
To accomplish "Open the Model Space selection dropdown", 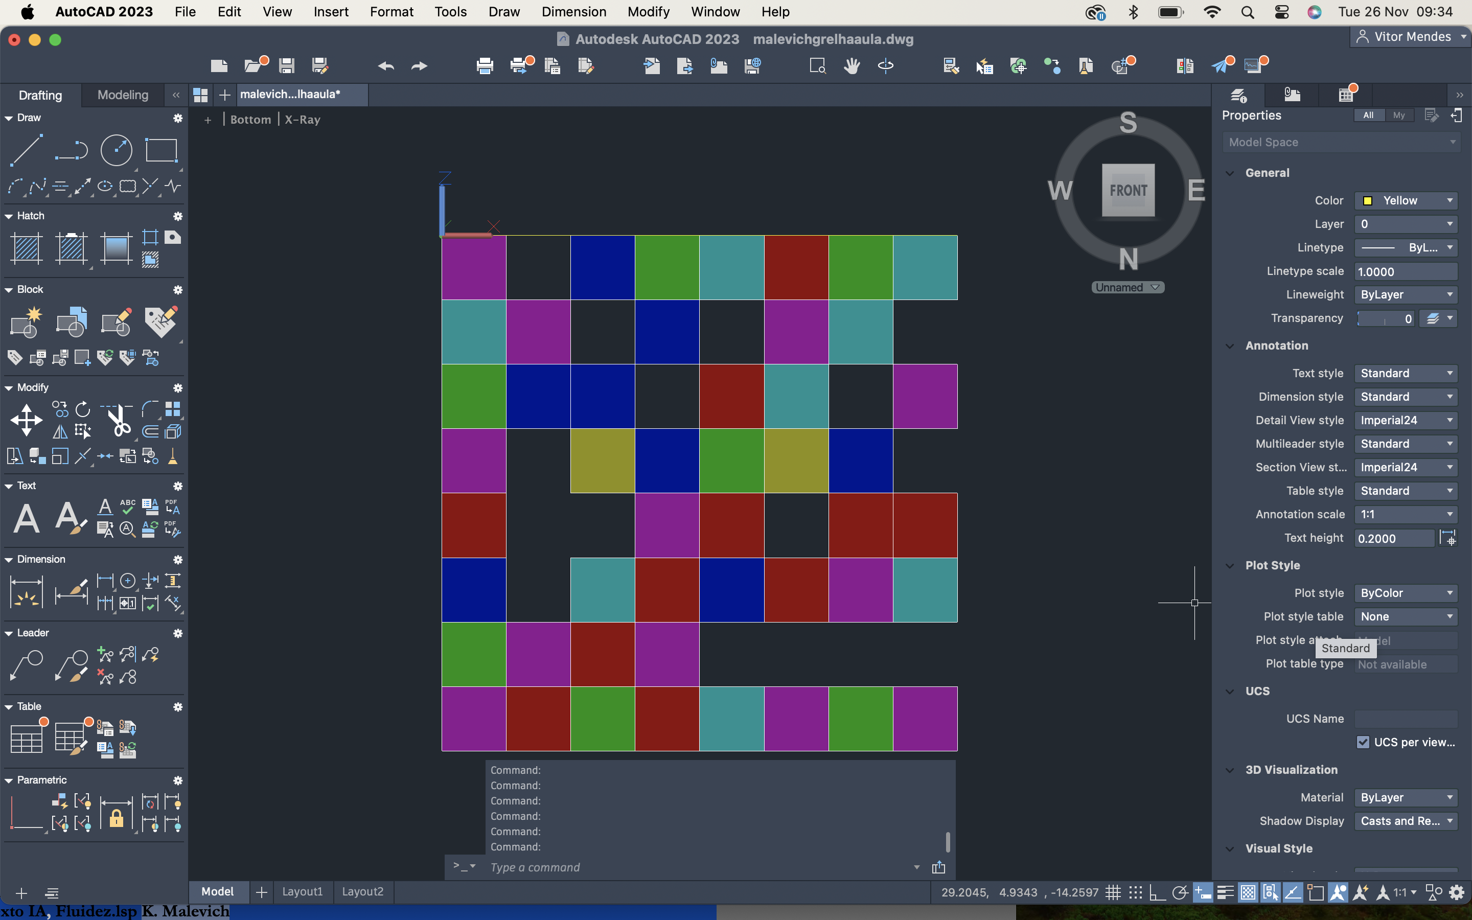I will coord(1341,143).
